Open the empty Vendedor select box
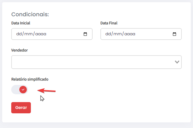The image size is (193, 128). pos(96,62)
